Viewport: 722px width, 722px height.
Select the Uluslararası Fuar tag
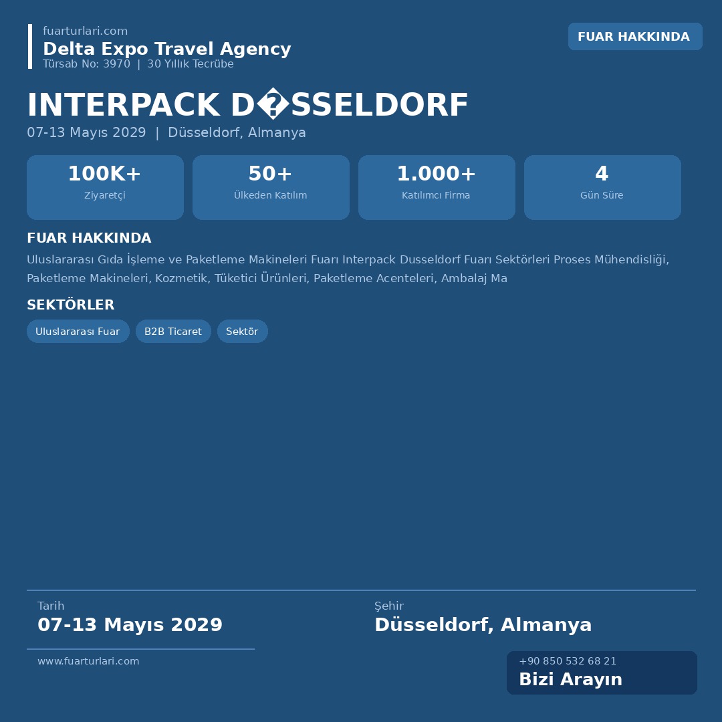(78, 331)
